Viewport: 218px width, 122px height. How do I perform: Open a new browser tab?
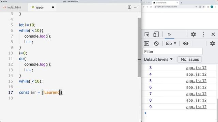(x=182, y=3)
